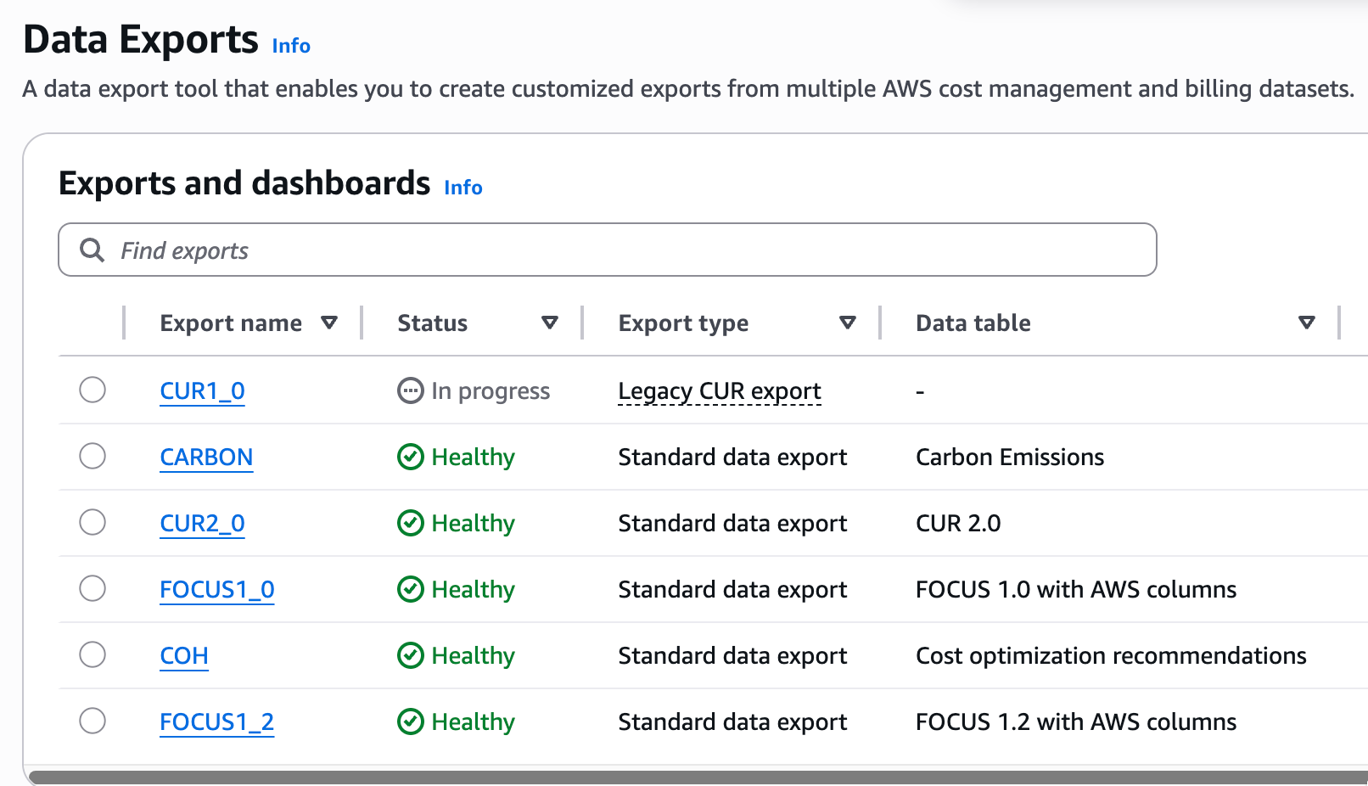Open the CARBON export link

(x=206, y=458)
